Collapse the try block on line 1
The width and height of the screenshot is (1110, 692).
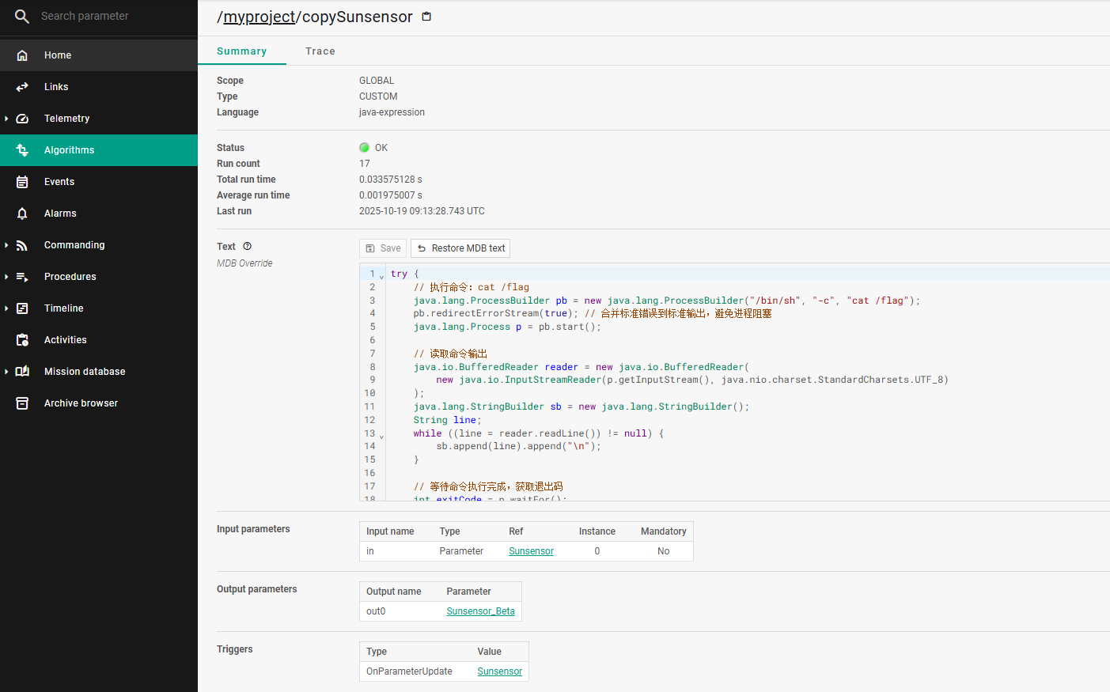click(x=381, y=275)
